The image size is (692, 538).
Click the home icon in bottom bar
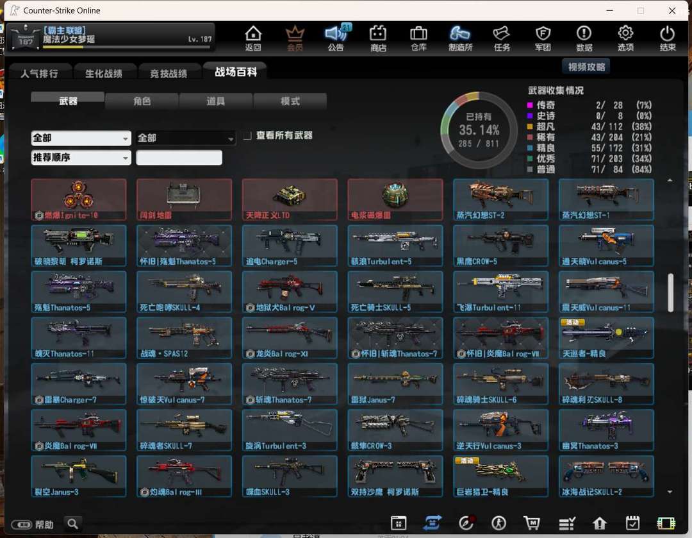click(x=599, y=523)
